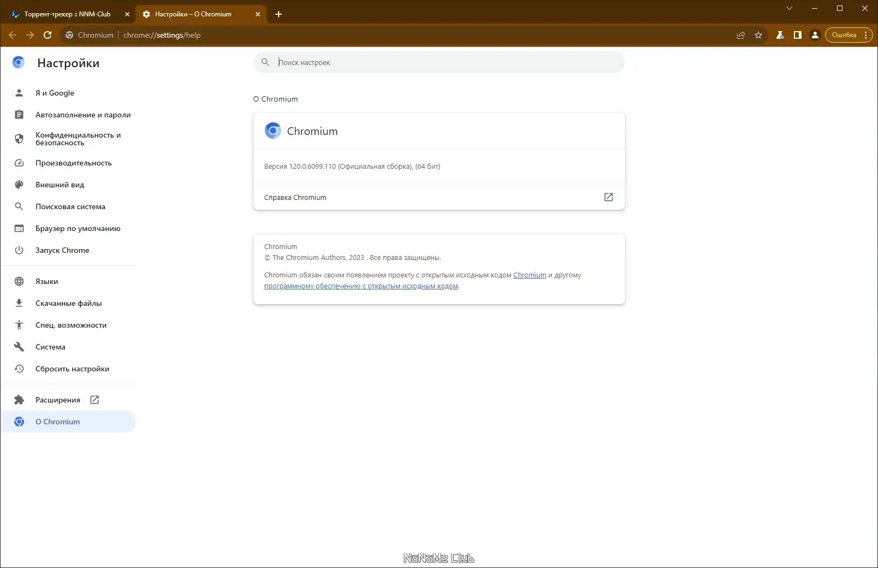The height and width of the screenshot is (568, 878).
Task: Open программному обеспечению с открытым исходным кодом link
Action: pos(361,286)
